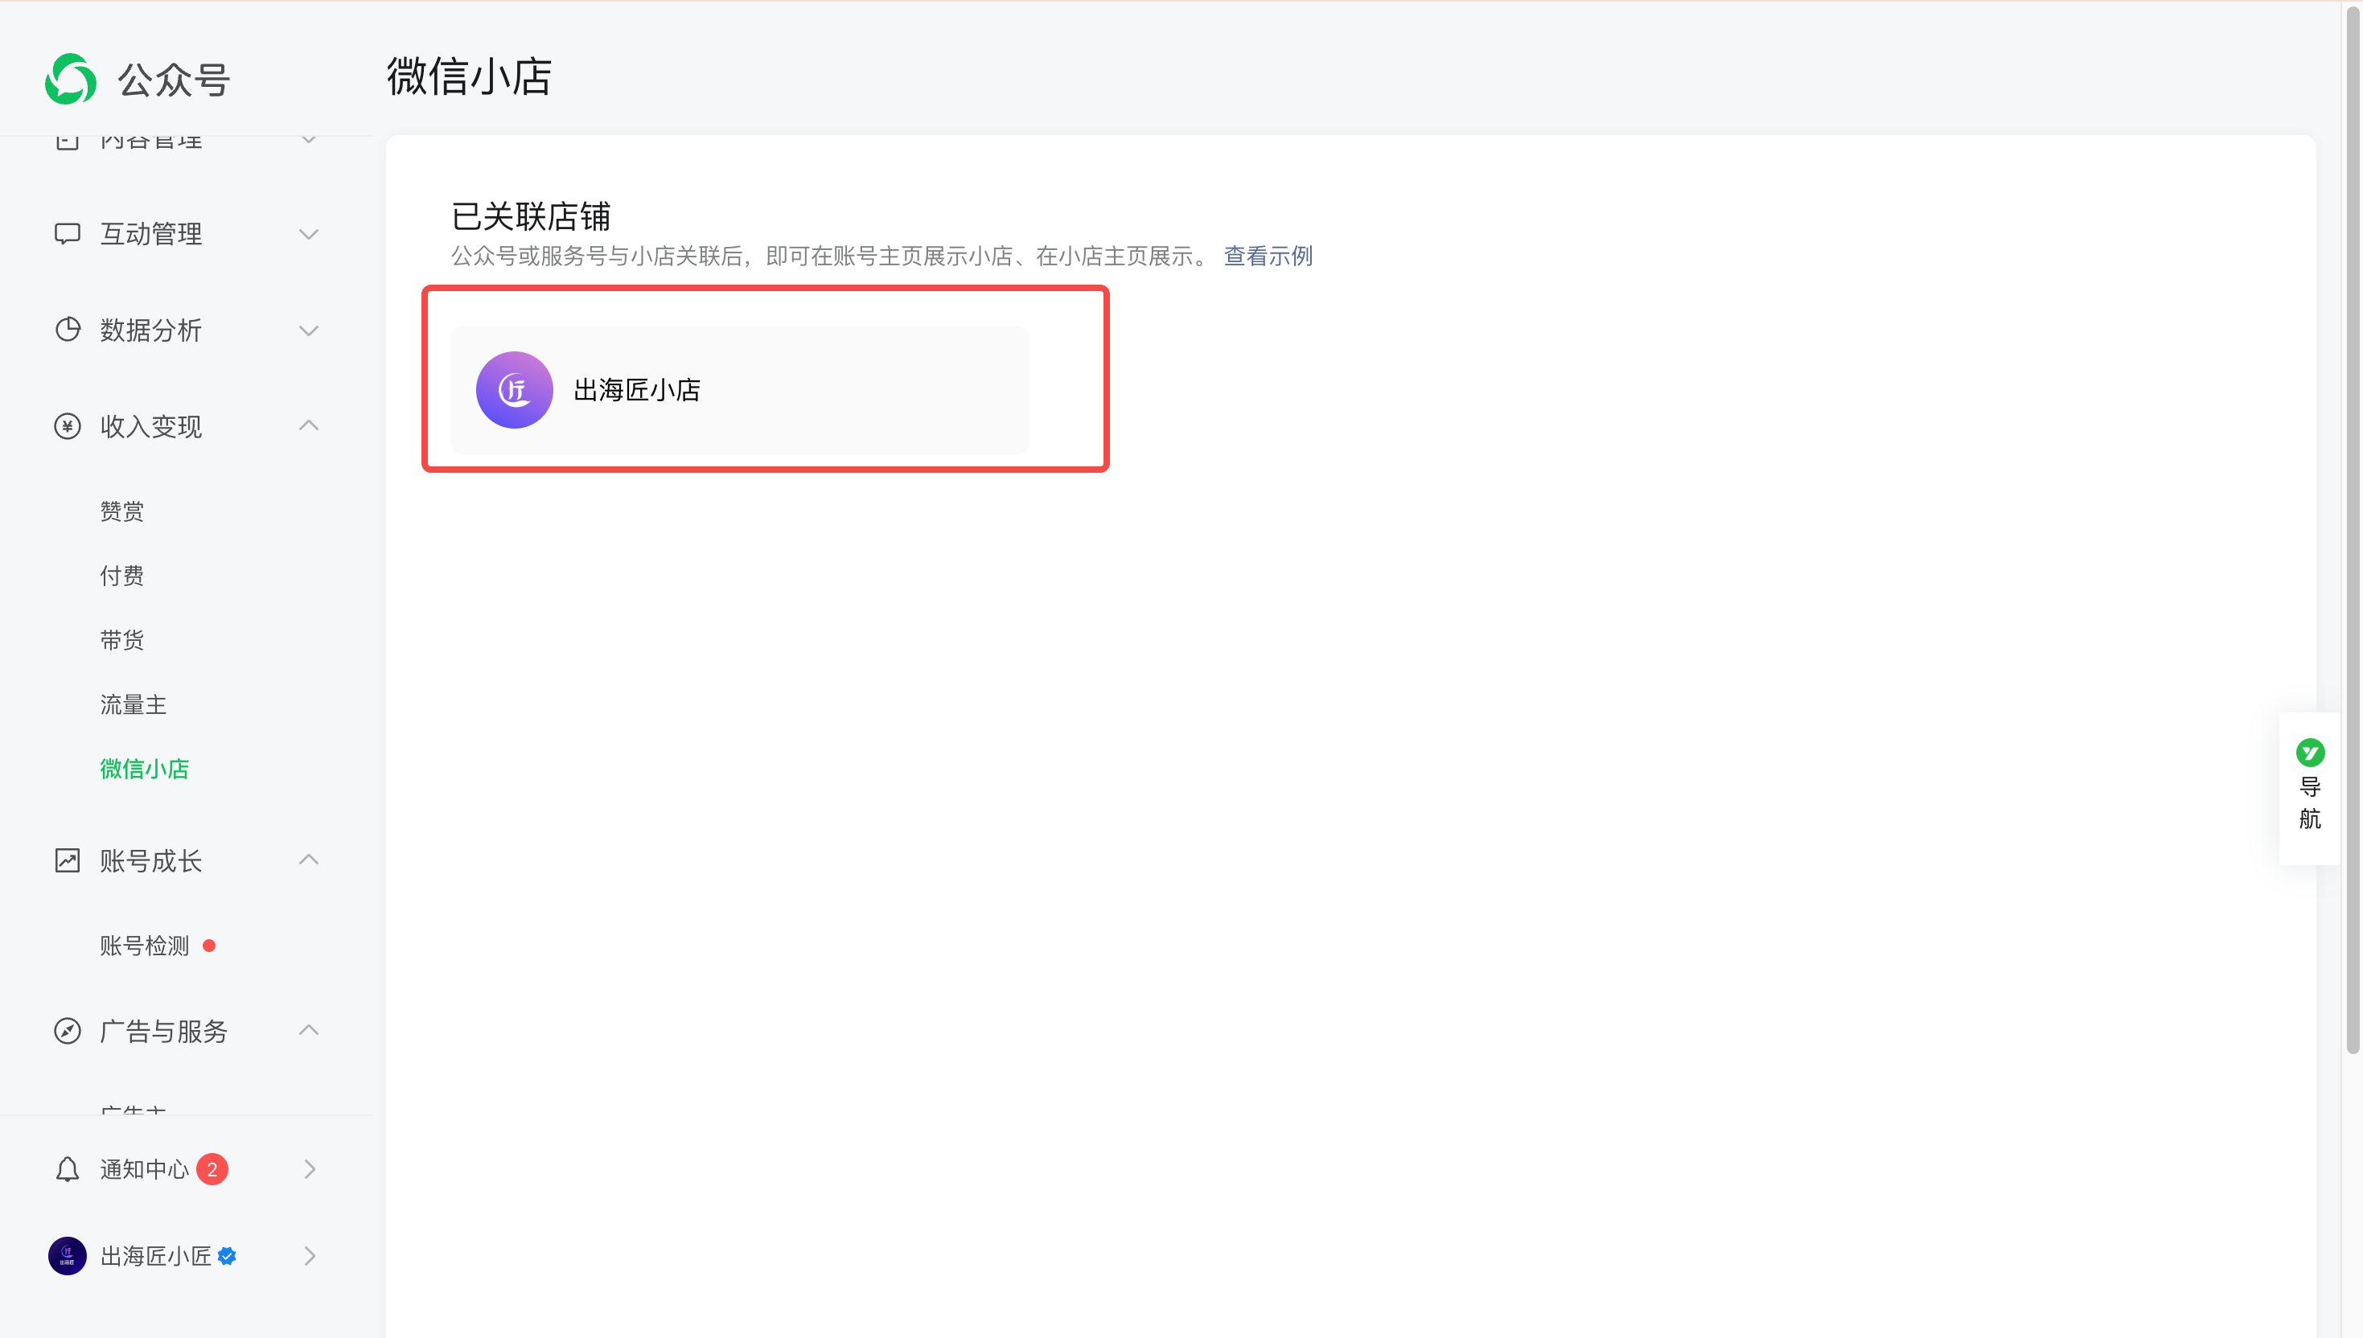Open the 查看示例 link
2363x1338 pixels.
coord(1268,256)
